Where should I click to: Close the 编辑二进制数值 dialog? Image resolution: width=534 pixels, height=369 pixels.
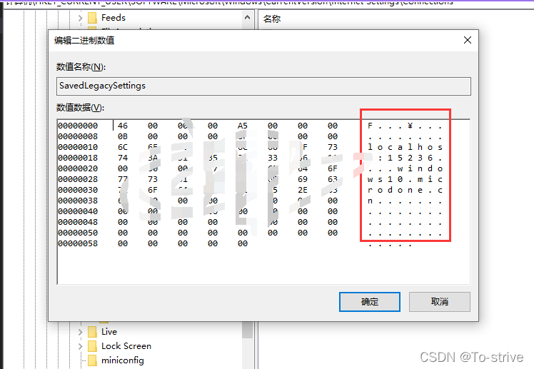click(x=468, y=40)
